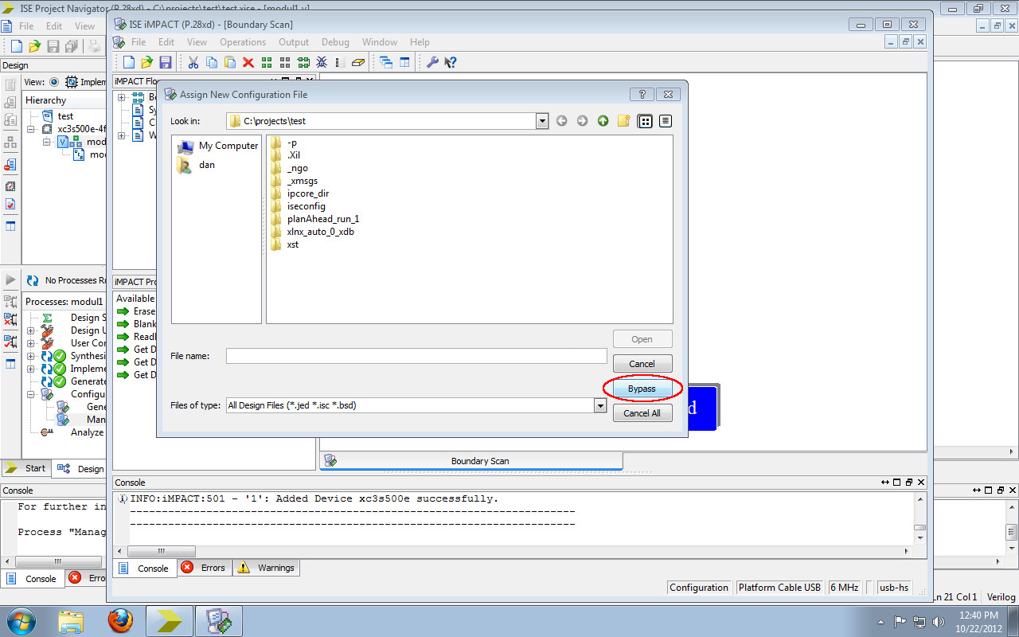1019x637 pixels.
Task: Open the Files of type dropdown
Action: pyautogui.click(x=600, y=405)
